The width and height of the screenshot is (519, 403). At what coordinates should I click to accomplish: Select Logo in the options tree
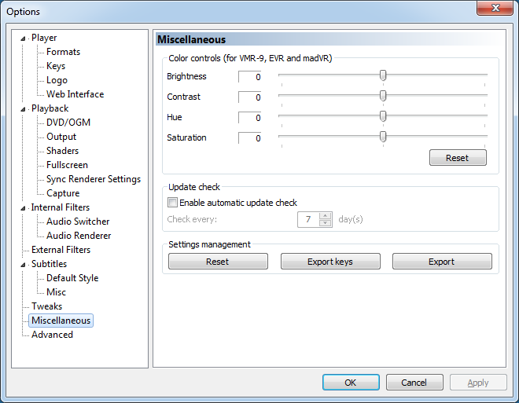pos(57,80)
